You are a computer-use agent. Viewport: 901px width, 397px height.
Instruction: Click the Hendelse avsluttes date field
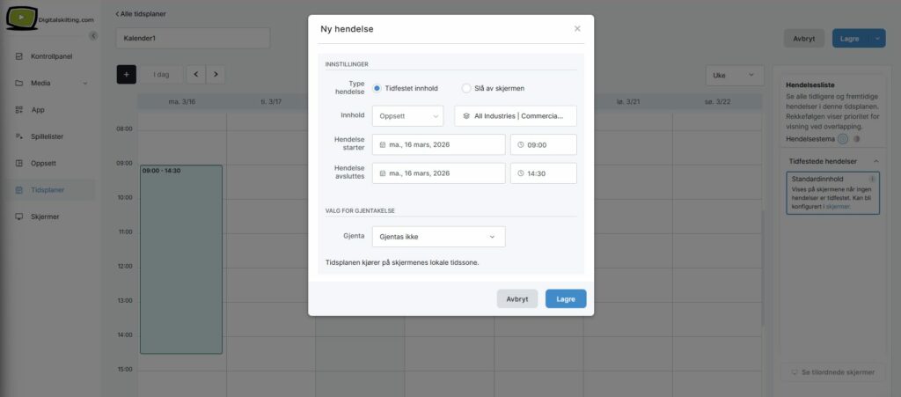(438, 173)
